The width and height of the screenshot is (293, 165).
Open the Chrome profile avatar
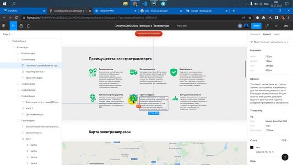click(x=283, y=17)
